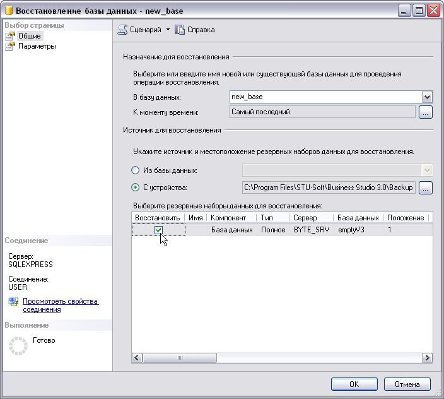Image resolution: width=444 pixels, height=399 pixels.
Task: Click the Сценарий script icon in toolbar
Action: tap(122, 30)
